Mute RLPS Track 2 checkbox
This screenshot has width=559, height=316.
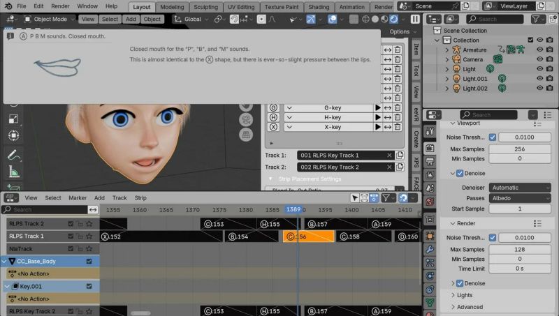[71, 224]
